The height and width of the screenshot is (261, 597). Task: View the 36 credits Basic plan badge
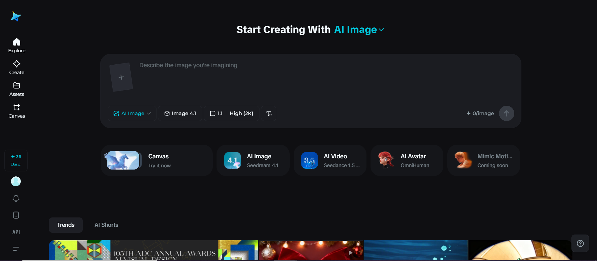16,160
